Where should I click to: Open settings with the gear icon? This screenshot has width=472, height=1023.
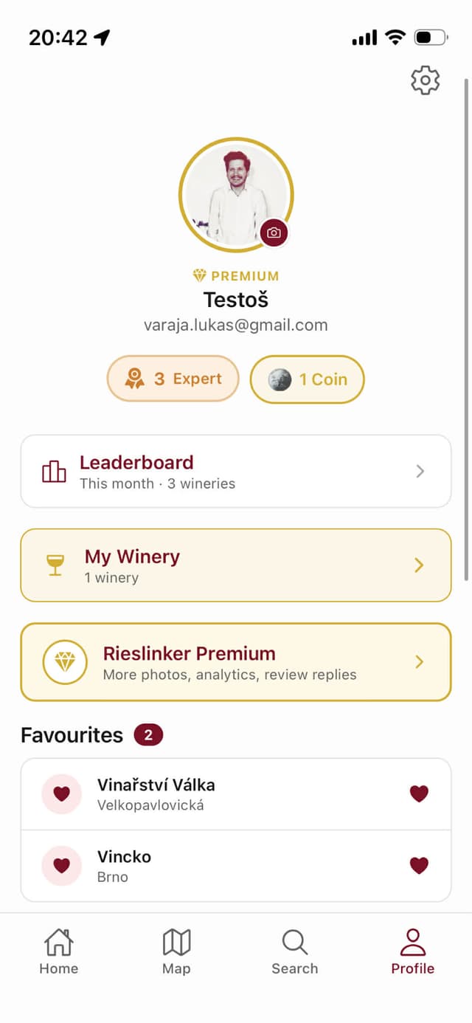(x=425, y=80)
